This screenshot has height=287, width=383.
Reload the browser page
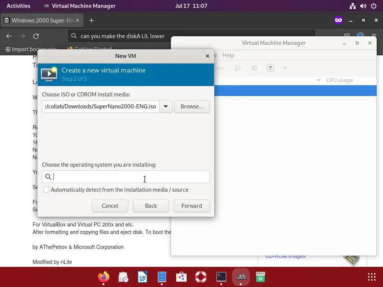point(36,36)
